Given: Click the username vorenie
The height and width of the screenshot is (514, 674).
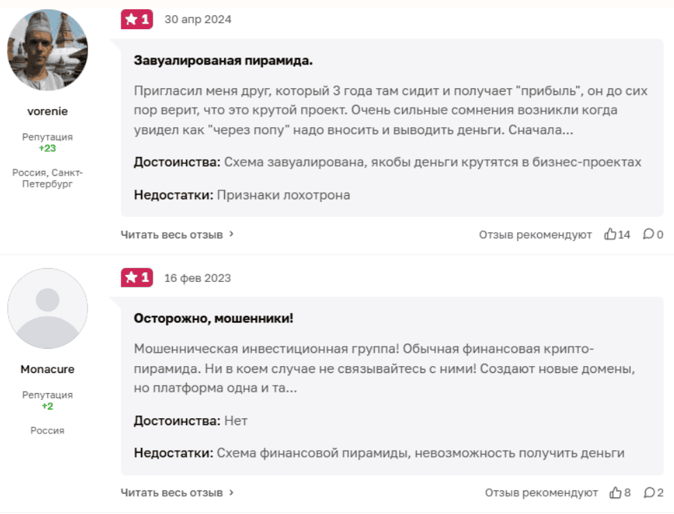Looking at the screenshot, I should pyautogui.click(x=47, y=110).
